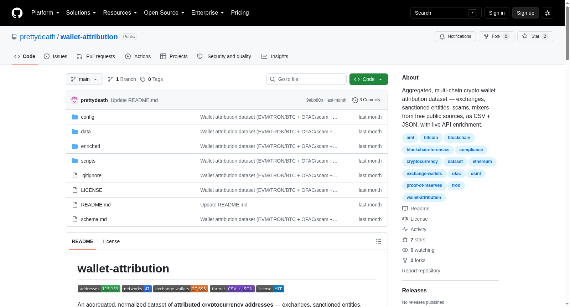Click the README.md file icon
The width and height of the screenshot is (570, 307).
pos(75,205)
